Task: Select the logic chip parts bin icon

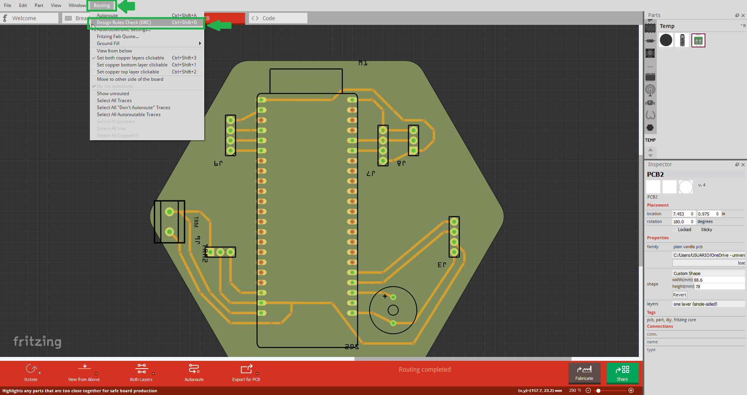Action: click(x=650, y=28)
